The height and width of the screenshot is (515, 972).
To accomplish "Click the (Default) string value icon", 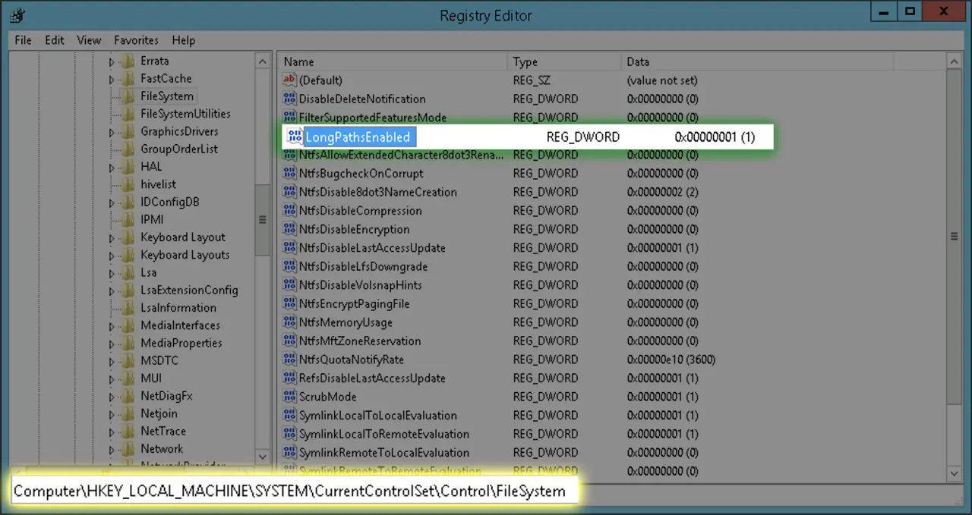I will point(289,80).
